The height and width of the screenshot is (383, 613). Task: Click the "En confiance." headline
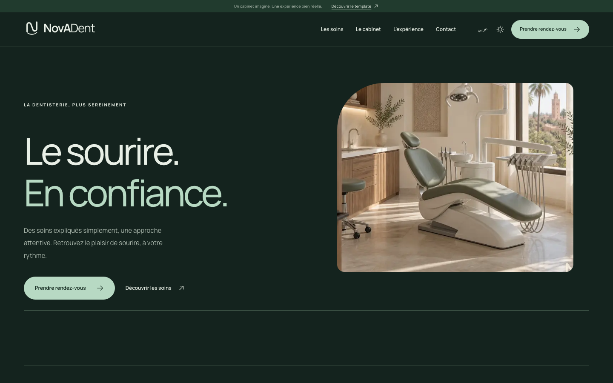click(x=126, y=194)
